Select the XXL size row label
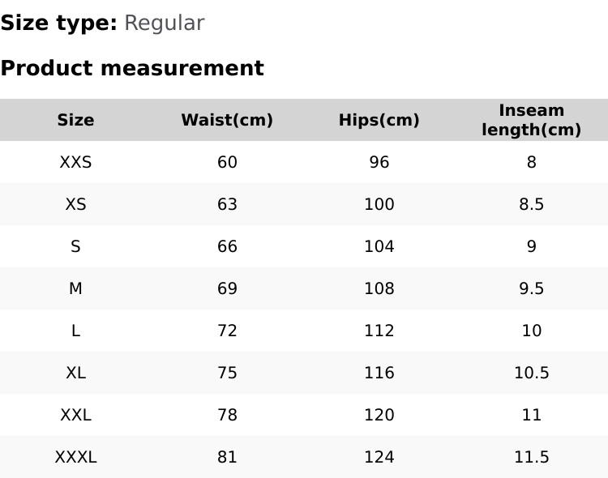Image resolution: width=608 pixels, height=478 pixels. pyautogui.click(x=75, y=415)
